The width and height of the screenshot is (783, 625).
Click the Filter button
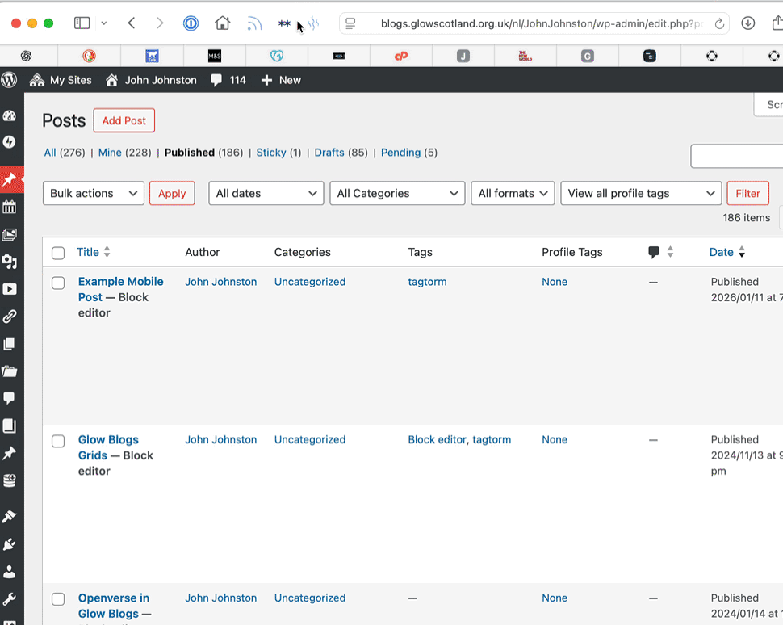(747, 193)
